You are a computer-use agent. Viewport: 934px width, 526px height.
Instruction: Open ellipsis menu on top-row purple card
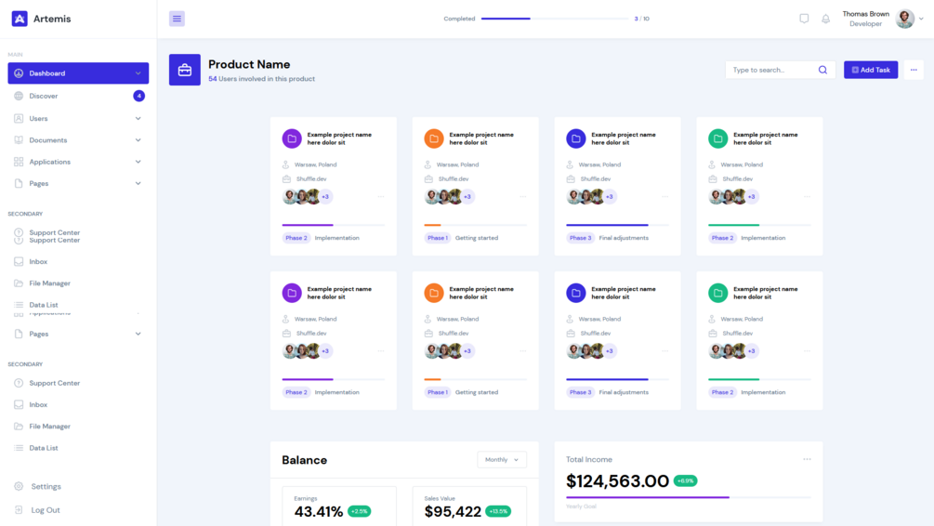(381, 197)
